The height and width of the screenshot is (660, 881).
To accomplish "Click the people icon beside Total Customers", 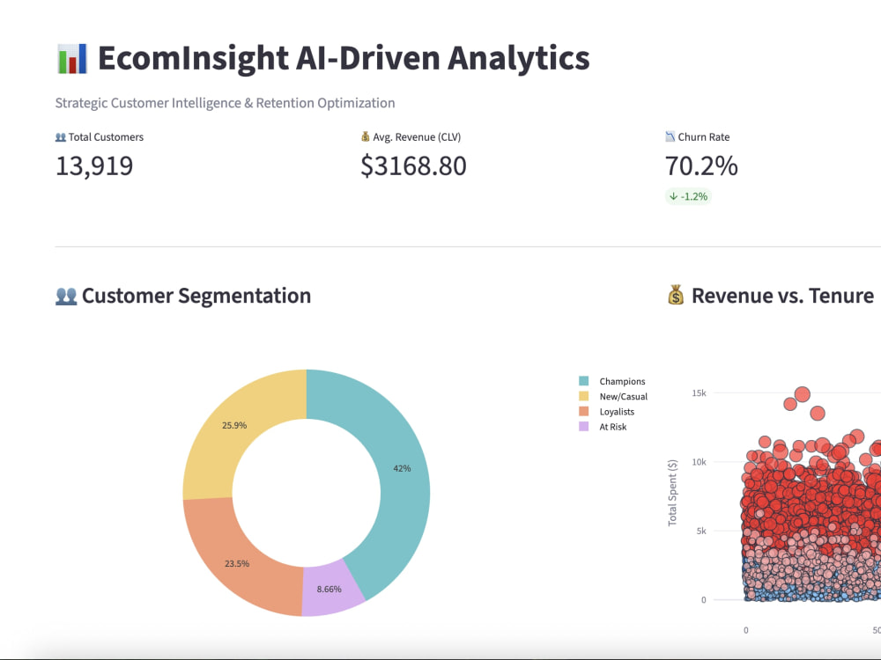I will 60,136.
